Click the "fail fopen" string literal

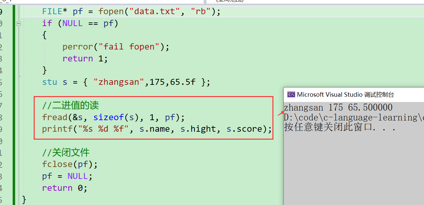tap(129, 47)
